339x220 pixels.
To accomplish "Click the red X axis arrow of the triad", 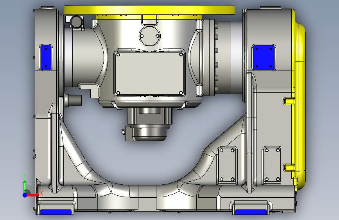I will (x=33, y=195).
